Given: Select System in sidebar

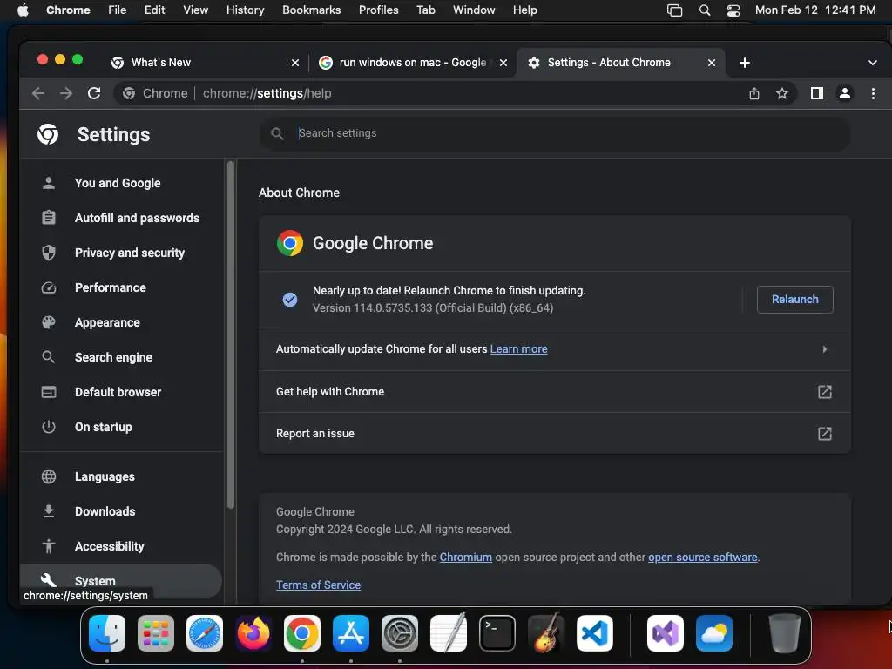Looking at the screenshot, I should tap(120, 581).
